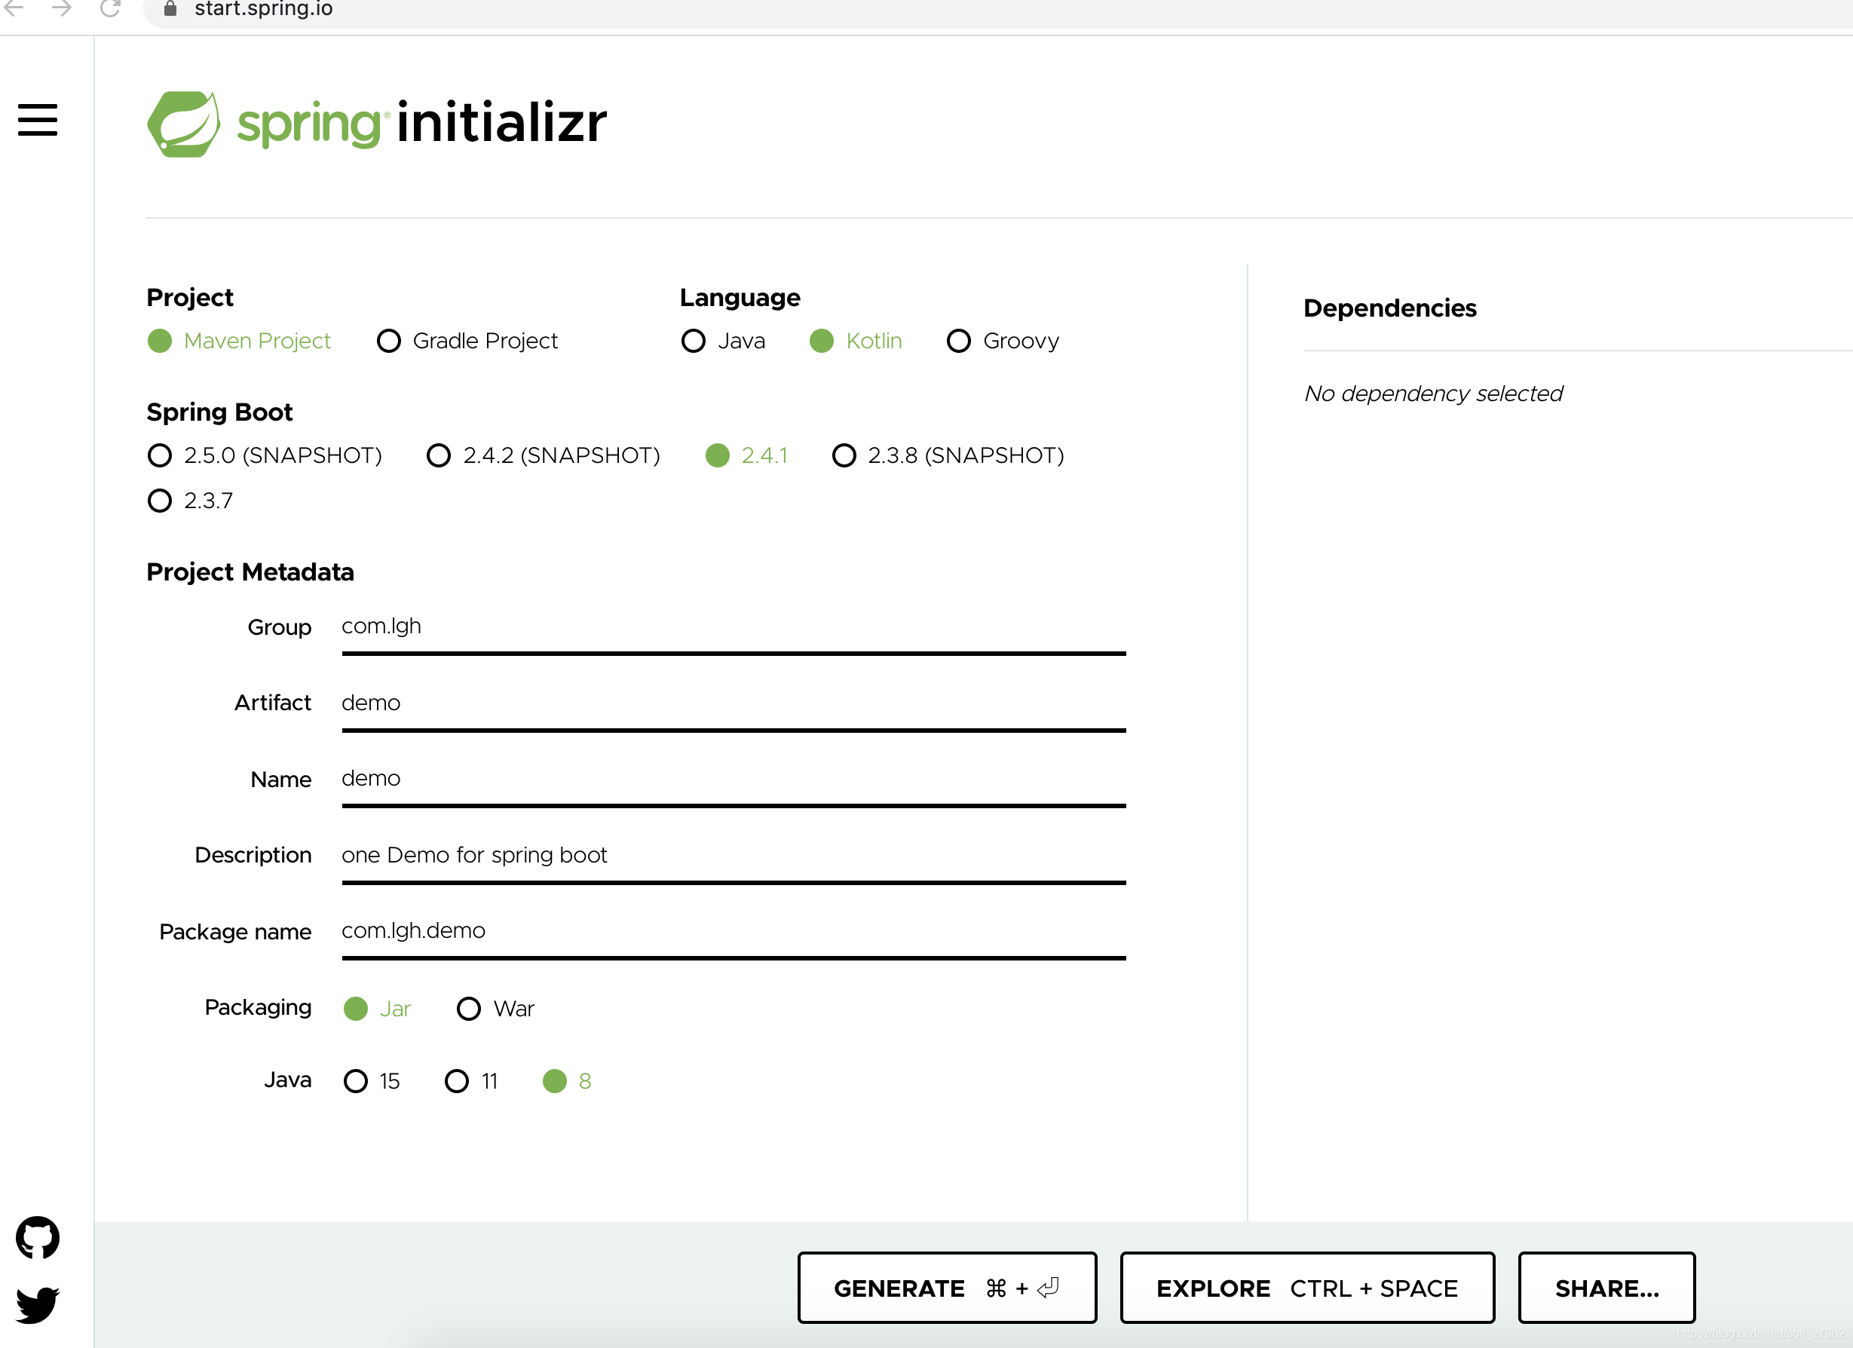Click the Generate button

[x=947, y=1288]
